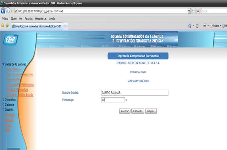Open the Archivo menu
227x150 pixels.
(x=5, y=19)
